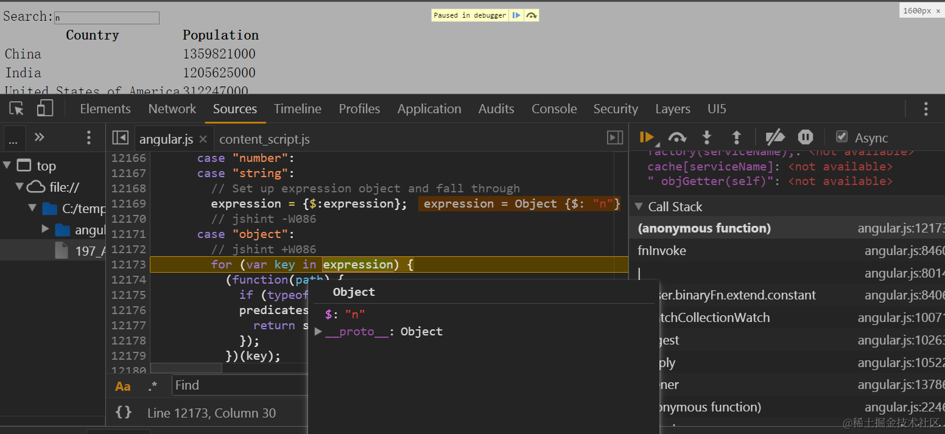Toggle the device toolbar icon
This screenshot has height=434, width=945.
pos(45,109)
